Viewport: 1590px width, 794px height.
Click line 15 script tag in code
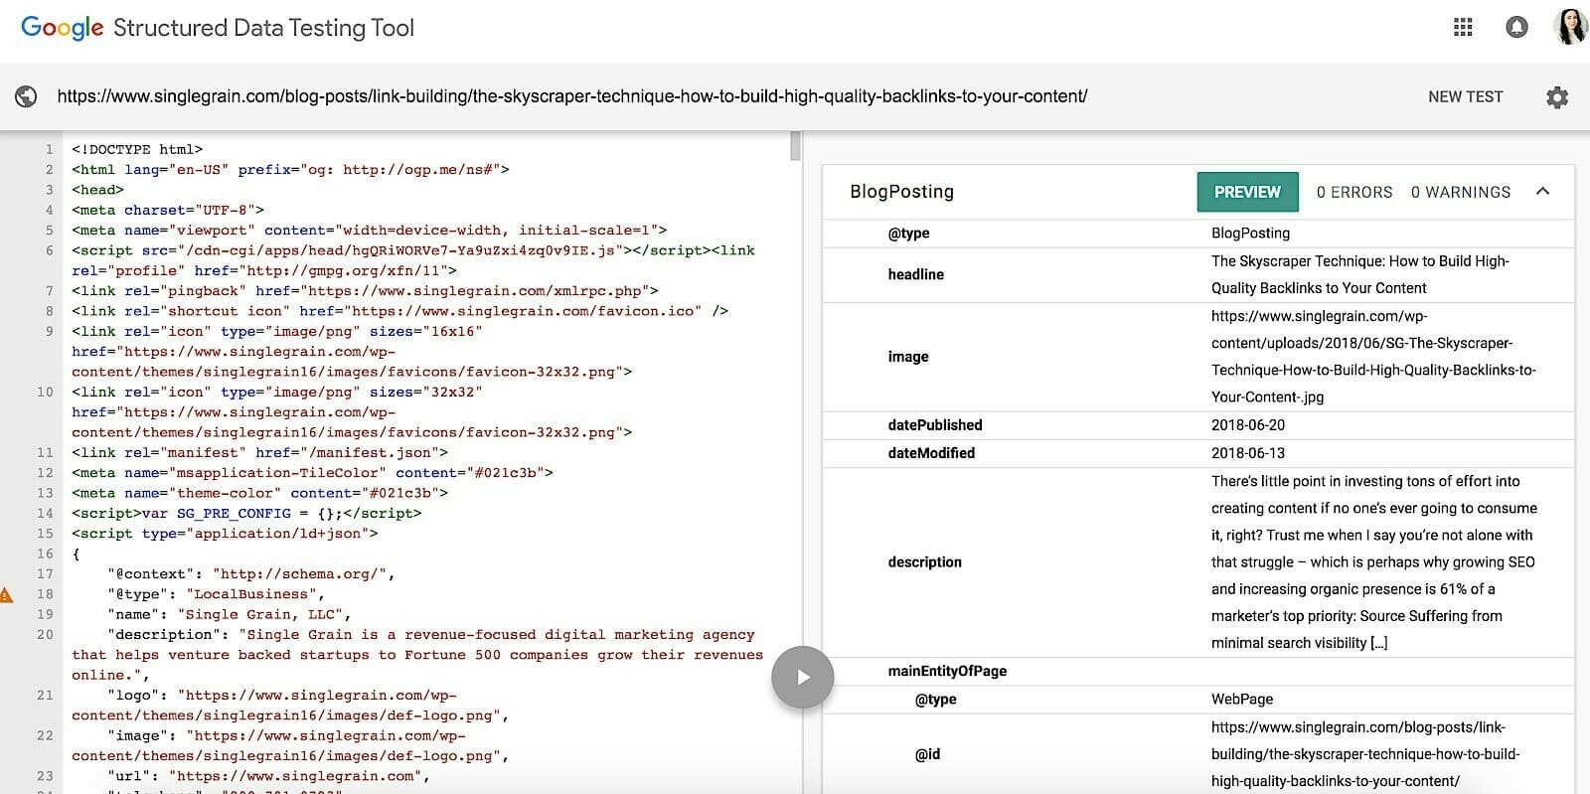tap(225, 534)
